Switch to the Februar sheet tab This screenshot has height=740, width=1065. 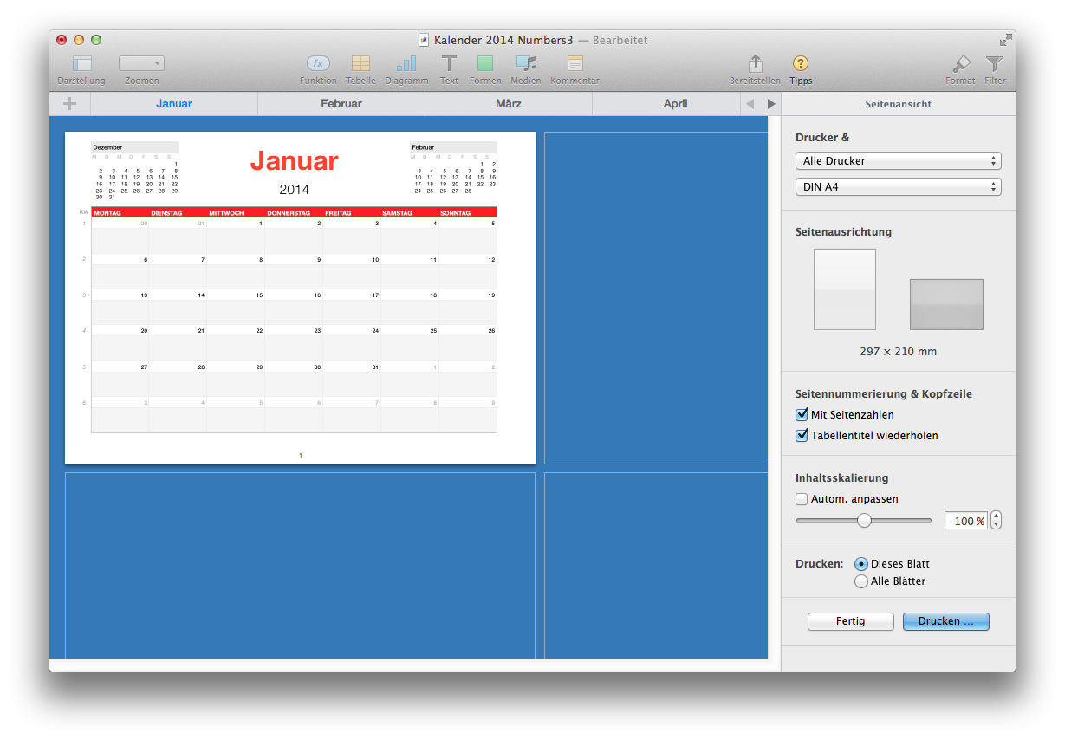pos(341,104)
